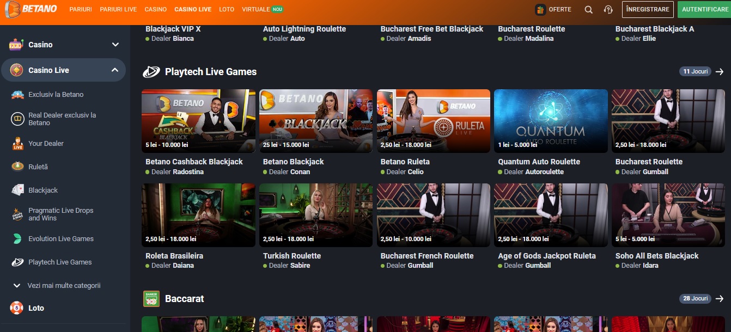Open the Roleta Brasileira game thumbnail

(x=198, y=215)
